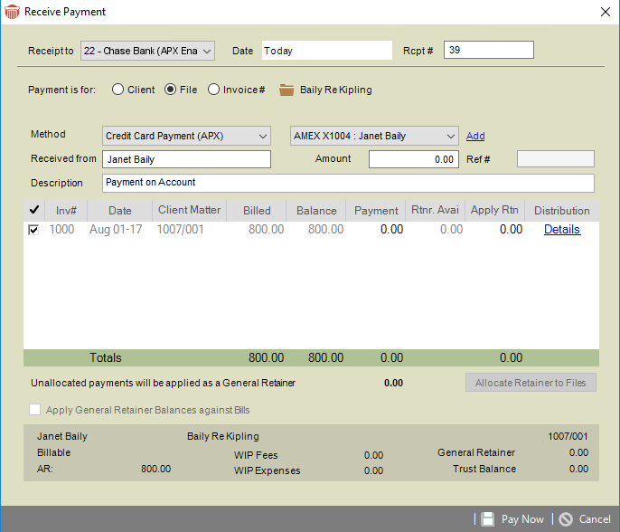
Task: Click the Aug 01-17 date cell
Action: pyautogui.click(x=116, y=229)
